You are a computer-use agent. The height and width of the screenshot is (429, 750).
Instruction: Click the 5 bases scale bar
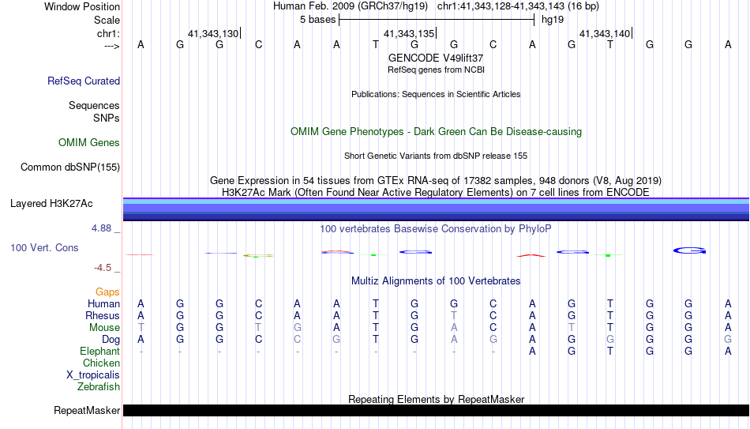pos(437,20)
